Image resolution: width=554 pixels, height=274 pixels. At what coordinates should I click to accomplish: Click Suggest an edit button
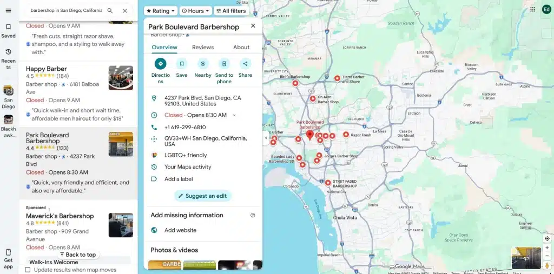click(x=203, y=196)
